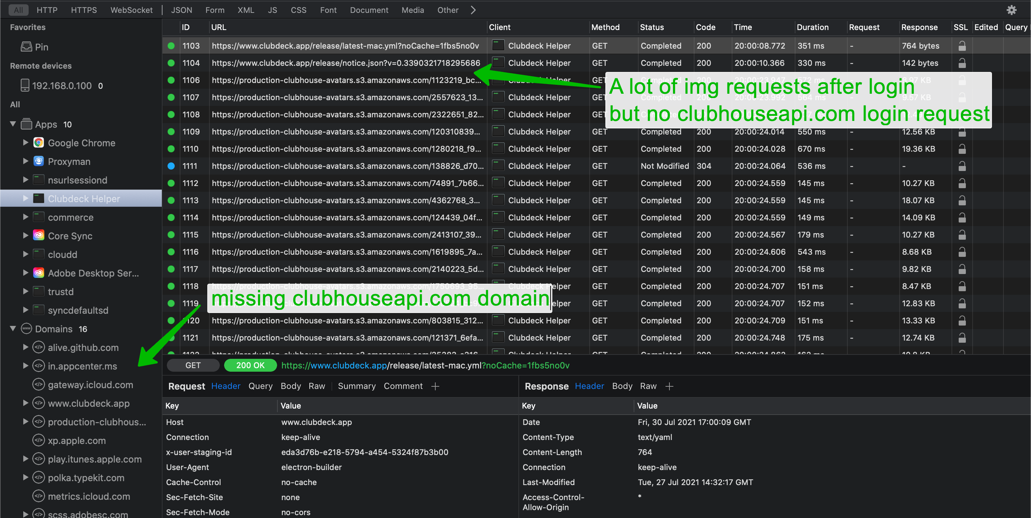Toggle the All protocol filter

pyautogui.click(x=18, y=10)
